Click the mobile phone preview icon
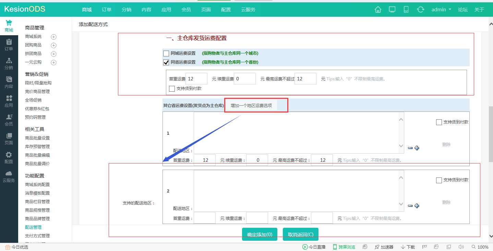493x251 pixels. pos(406,10)
